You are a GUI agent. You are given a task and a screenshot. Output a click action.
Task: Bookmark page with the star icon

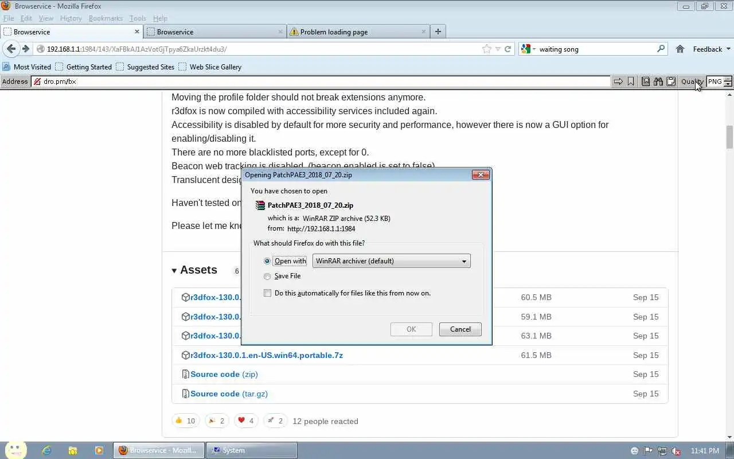487,49
